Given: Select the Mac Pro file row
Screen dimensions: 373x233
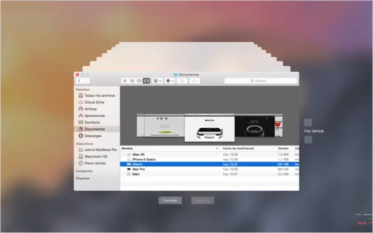Looking at the screenshot, I should pyautogui.click(x=139, y=169).
